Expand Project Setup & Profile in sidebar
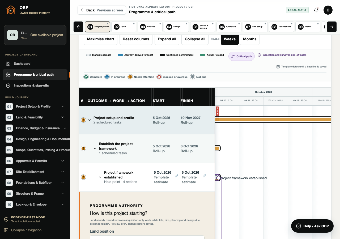Image resolution: width=340 pixels, height=239 pixels. 63,106
